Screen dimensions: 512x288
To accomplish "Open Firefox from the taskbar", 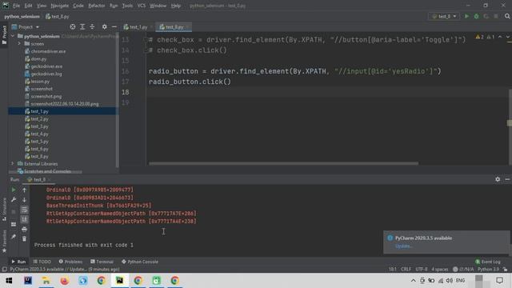I will point(64,281).
